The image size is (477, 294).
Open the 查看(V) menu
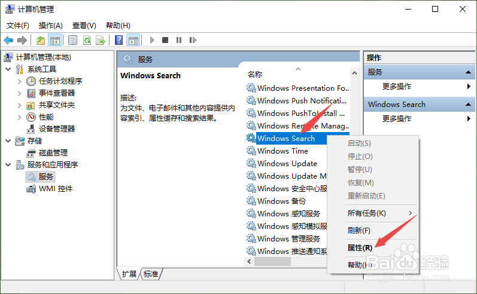click(84, 26)
